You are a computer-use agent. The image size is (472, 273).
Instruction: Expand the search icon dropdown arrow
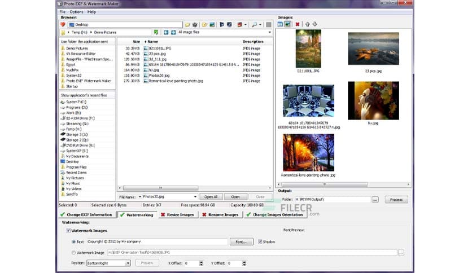(x=260, y=25)
